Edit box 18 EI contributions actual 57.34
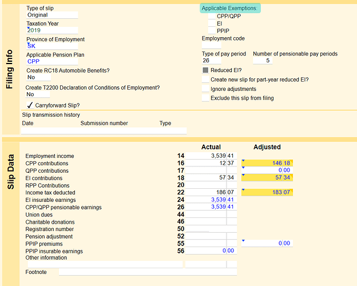 coord(211,178)
